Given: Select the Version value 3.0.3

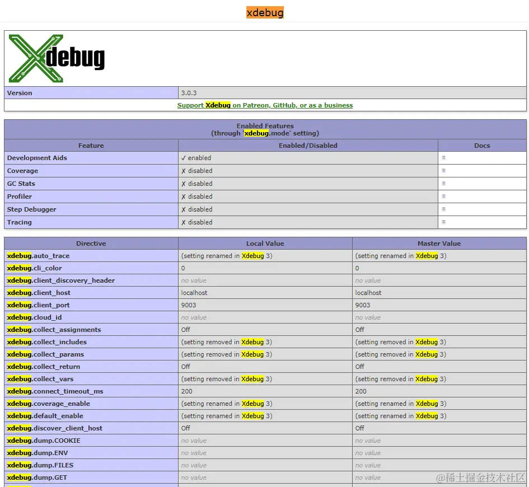Looking at the screenshot, I should point(189,93).
